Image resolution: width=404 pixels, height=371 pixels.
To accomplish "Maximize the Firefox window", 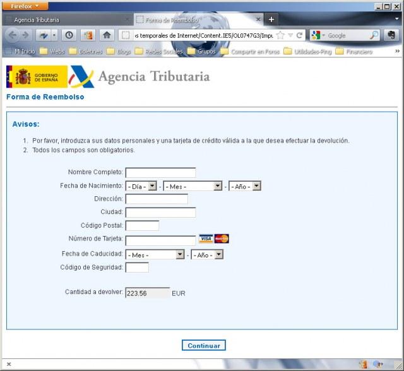I will (387, 7).
